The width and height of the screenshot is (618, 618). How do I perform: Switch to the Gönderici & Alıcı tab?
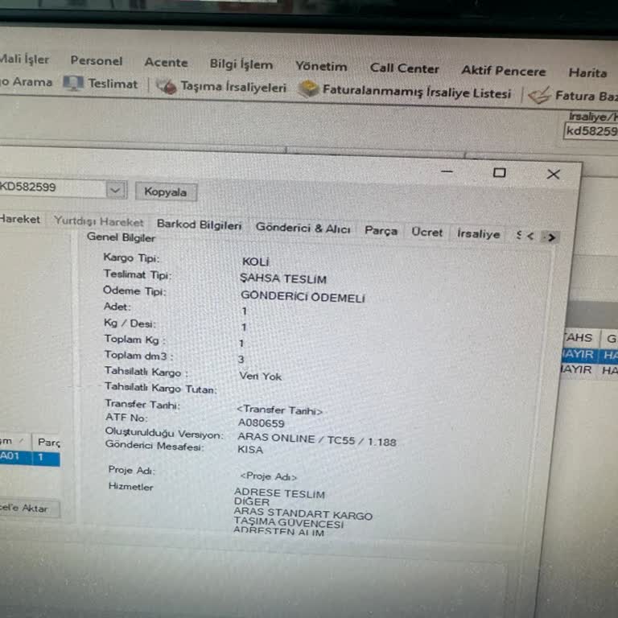coord(303,228)
